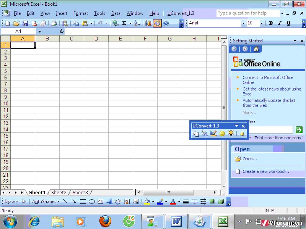
Task: Click the Create a new workbook link
Action: click(266, 171)
